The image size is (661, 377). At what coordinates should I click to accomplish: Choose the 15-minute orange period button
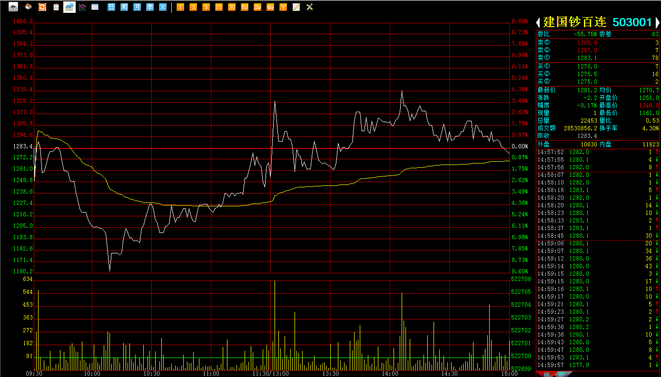tap(219, 7)
